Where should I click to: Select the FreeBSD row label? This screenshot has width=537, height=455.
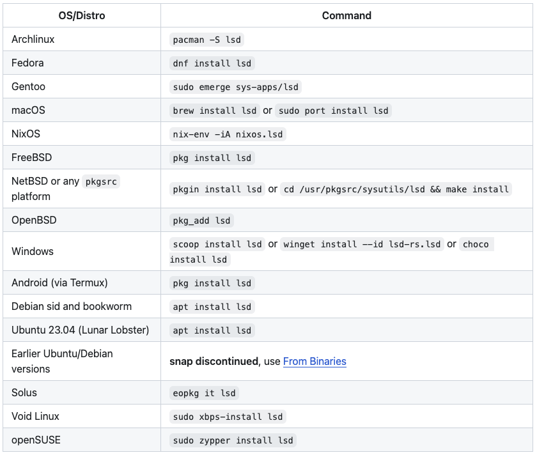click(x=31, y=157)
